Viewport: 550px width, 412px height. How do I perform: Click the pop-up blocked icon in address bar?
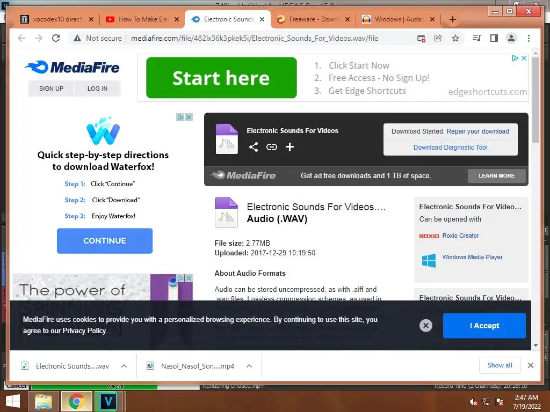click(x=421, y=38)
